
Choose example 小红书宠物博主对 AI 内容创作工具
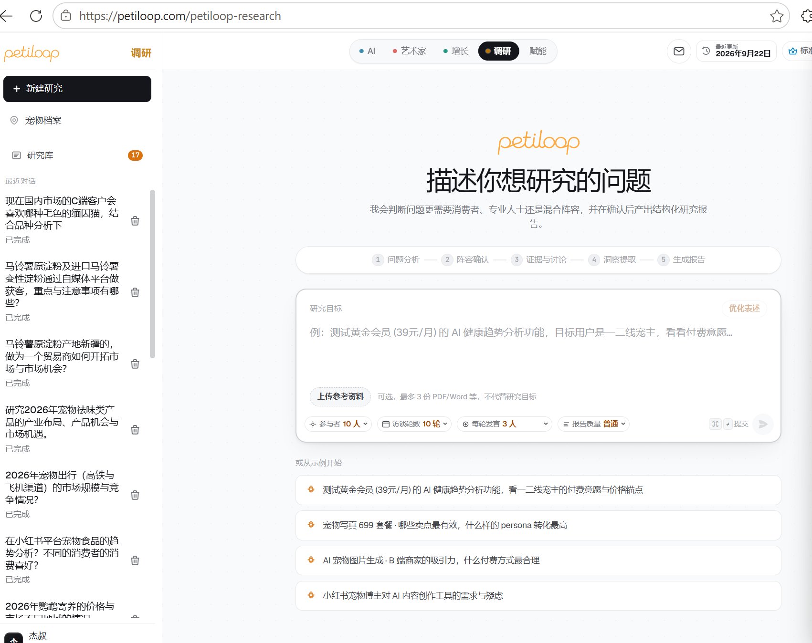[538, 596]
